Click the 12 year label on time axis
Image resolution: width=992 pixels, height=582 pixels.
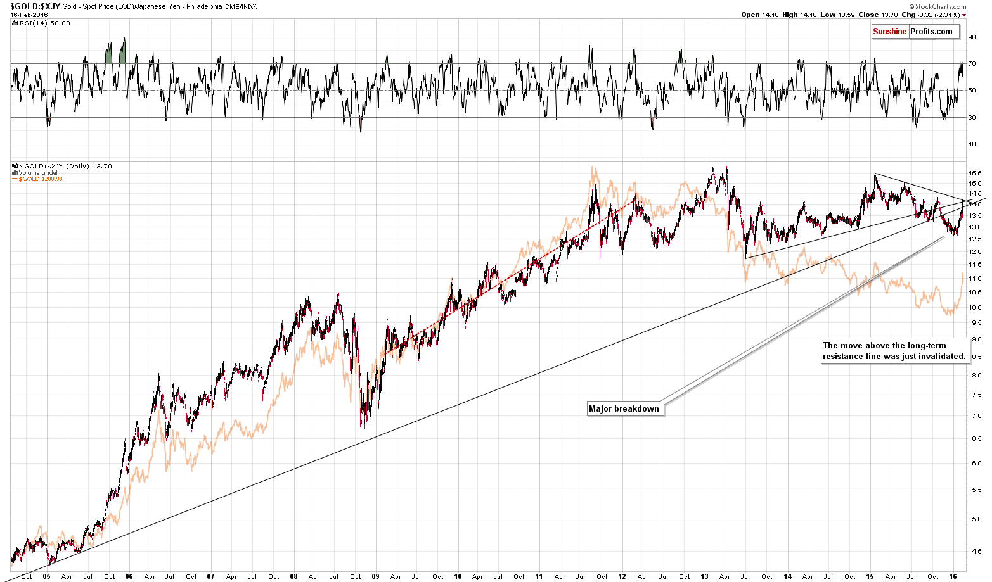(622, 577)
